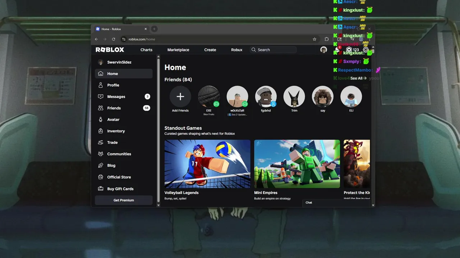Click the Buy Gift Cards icon
The height and width of the screenshot is (258, 460).
click(x=101, y=188)
